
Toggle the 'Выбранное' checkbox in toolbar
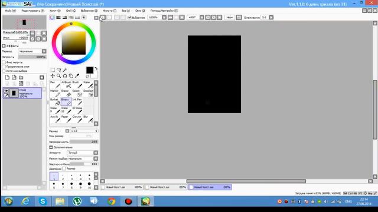pos(129,18)
